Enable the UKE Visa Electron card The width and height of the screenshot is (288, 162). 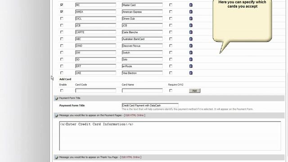[x=62, y=73]
